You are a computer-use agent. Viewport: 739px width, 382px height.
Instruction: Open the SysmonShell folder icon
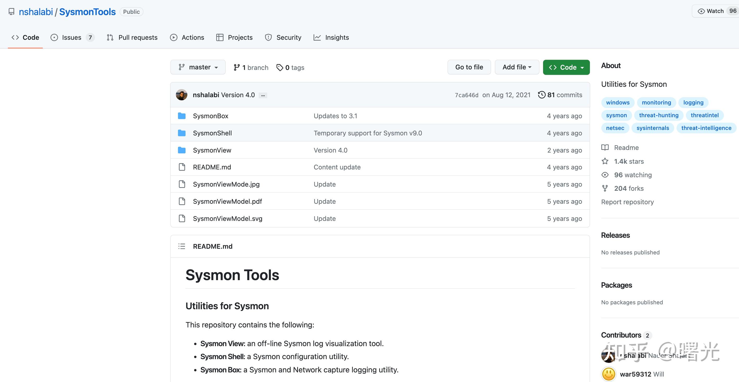click(182, 133)
